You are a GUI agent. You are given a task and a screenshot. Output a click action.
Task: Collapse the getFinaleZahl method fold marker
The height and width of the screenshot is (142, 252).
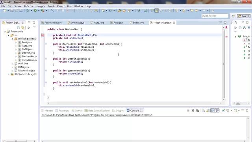tap(46, 59)
